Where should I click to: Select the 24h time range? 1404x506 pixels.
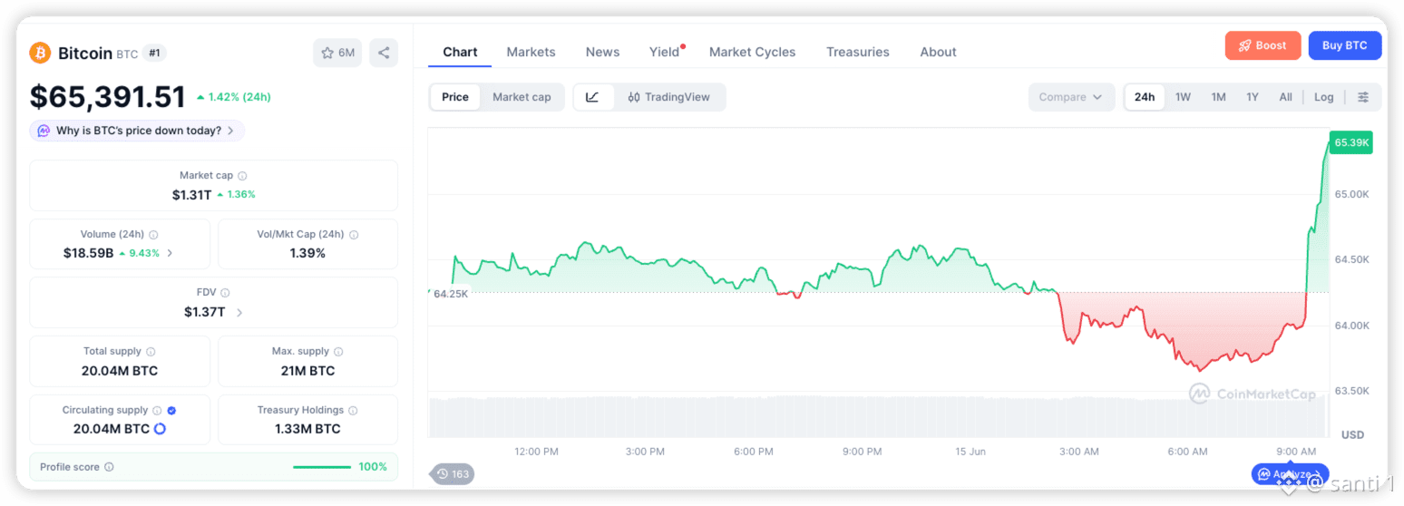tap(1145, 97)
